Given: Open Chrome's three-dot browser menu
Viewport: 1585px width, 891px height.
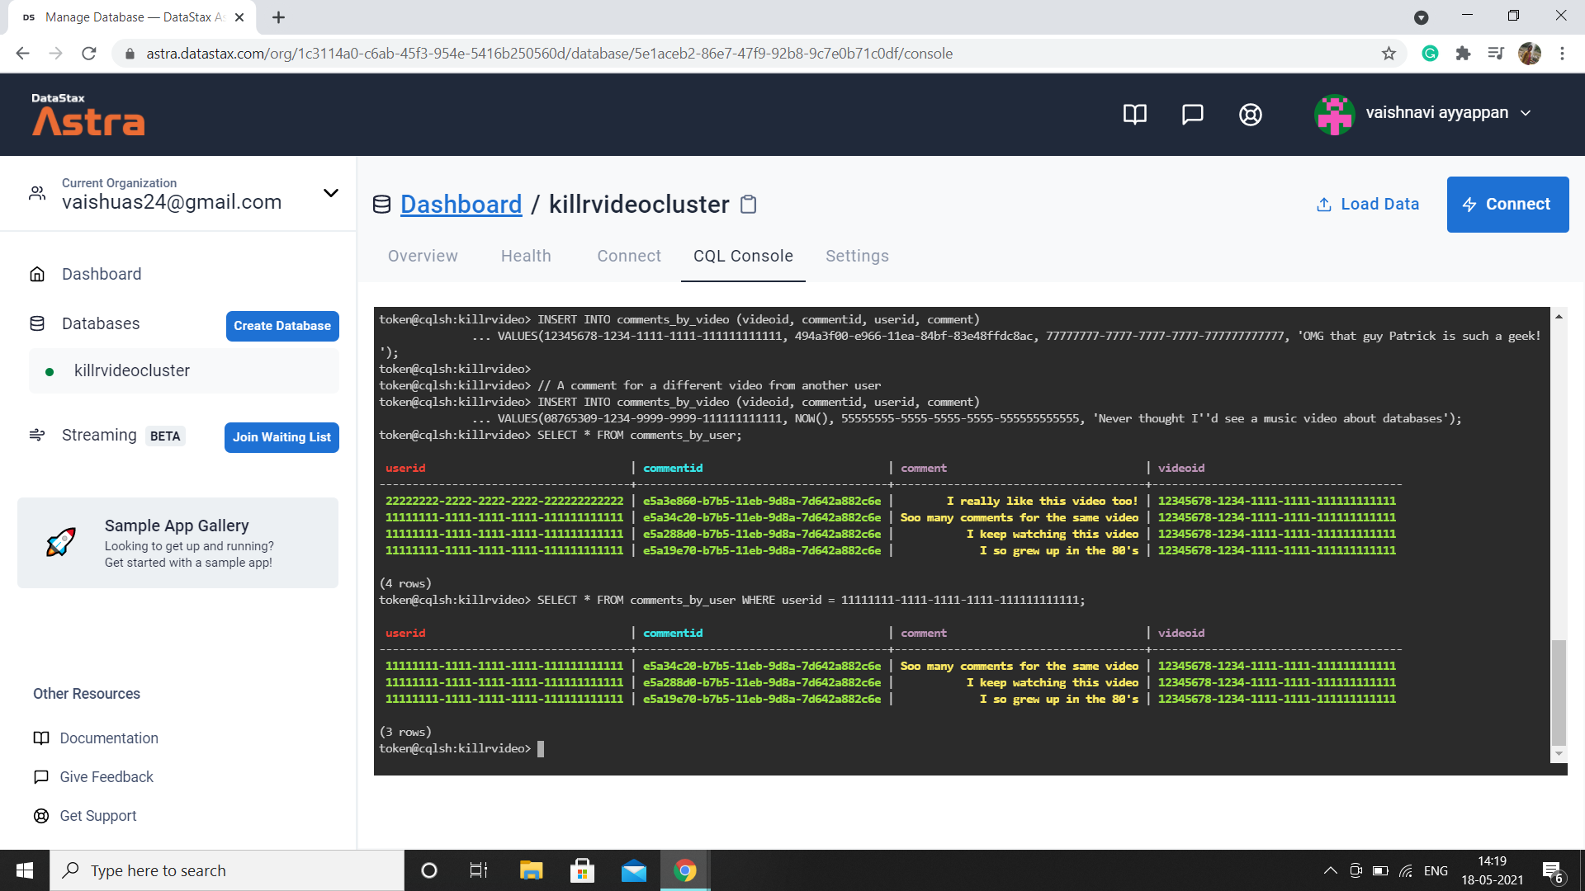Looking at the screenshot, I should pyautogui.click(x=1562, y=53).
